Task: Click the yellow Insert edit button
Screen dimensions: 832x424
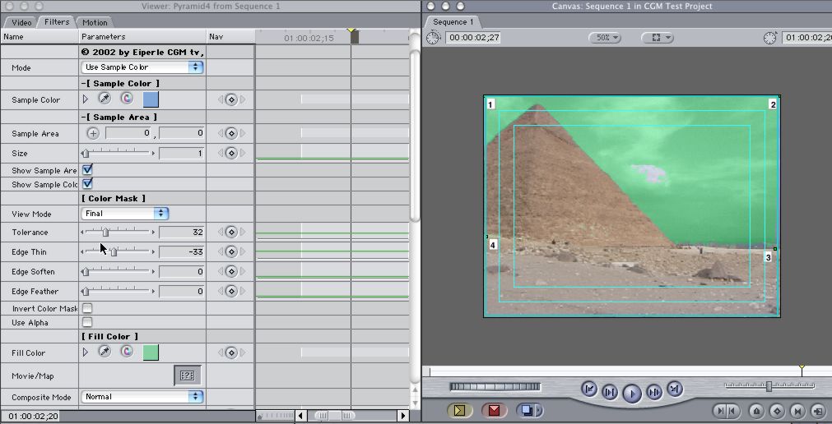Action: click(x=460, y=410)
